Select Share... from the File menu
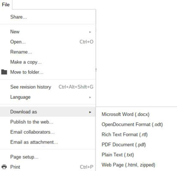This screenshot has height=171, width=177. [18, 17]
